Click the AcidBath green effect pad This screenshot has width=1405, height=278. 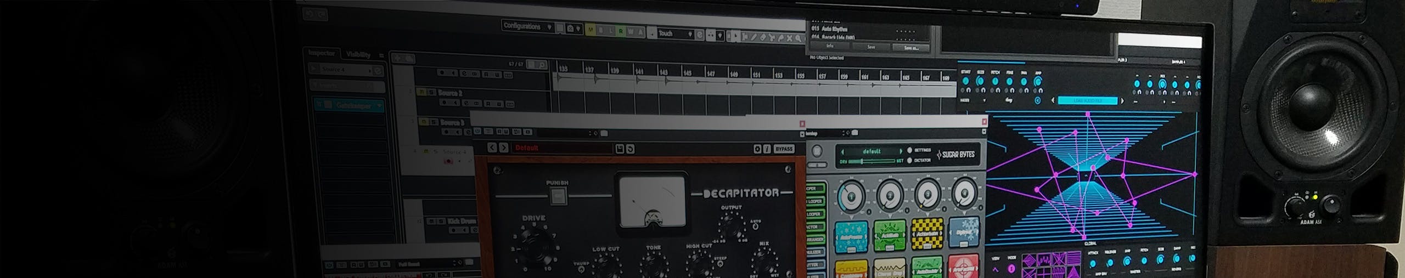point(889,235)
